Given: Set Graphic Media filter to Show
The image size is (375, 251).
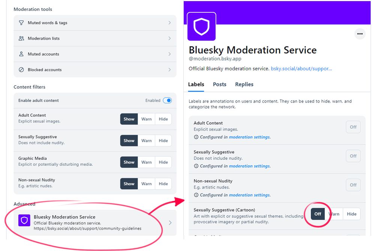Looking at the screenshot, I should pyautogui.click(x=129, y=162).
